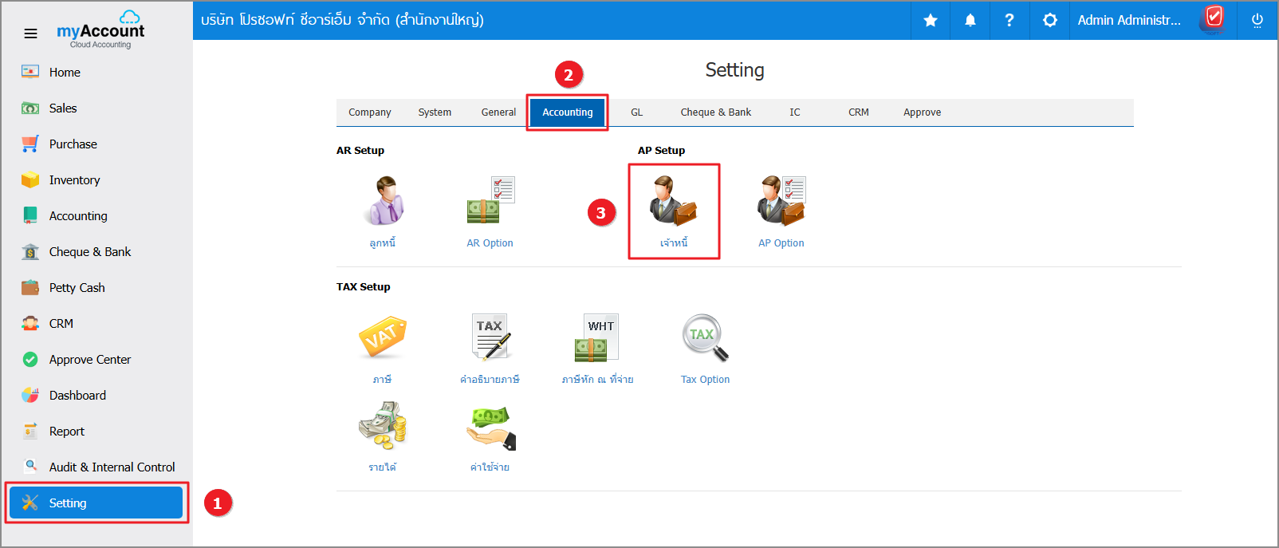
Task: Open the ลูกหนี้ customer setup icon
Action: point(383,202)
